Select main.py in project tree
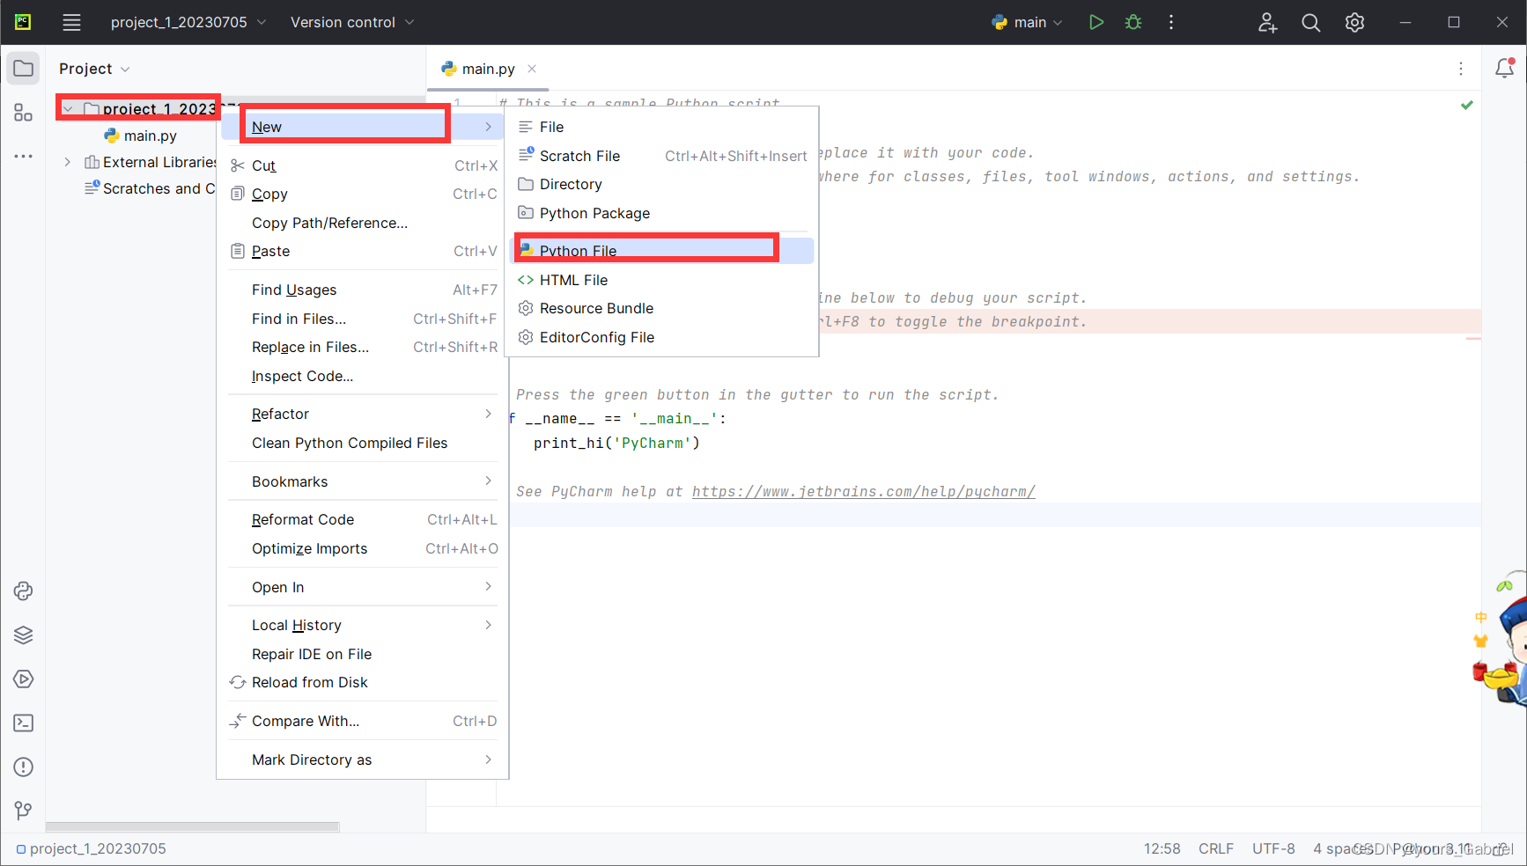This screenshot has width=1527, height=866. click(140, 136)
